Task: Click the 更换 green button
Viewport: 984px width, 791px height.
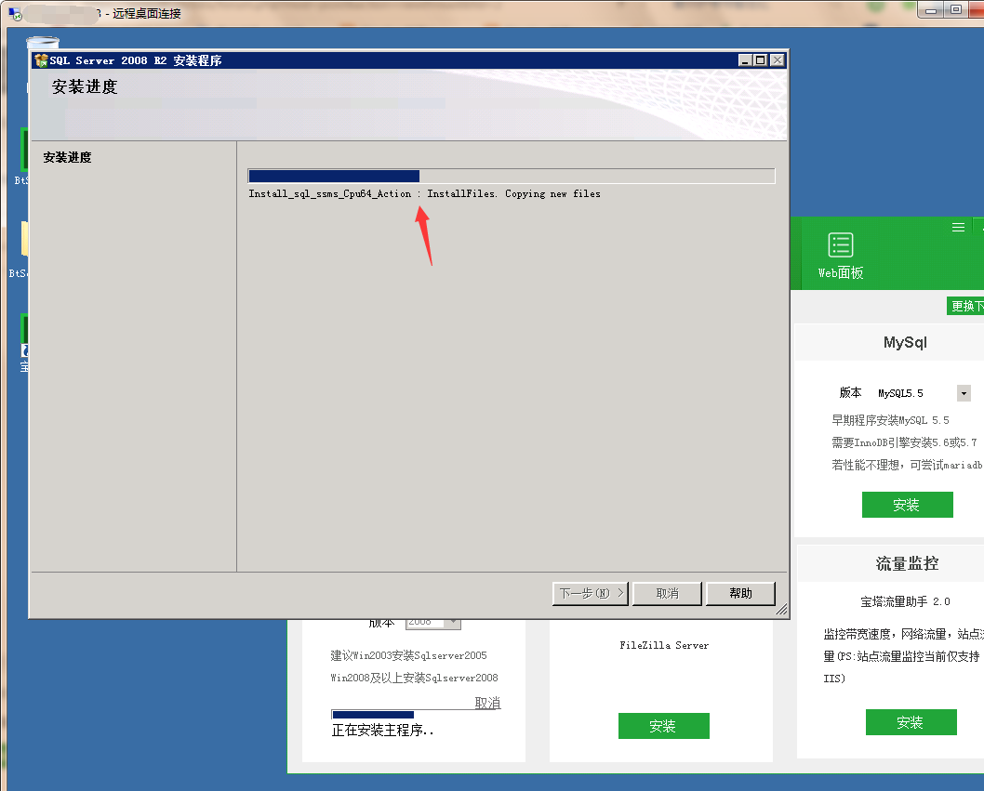Action: click(965, 306)
